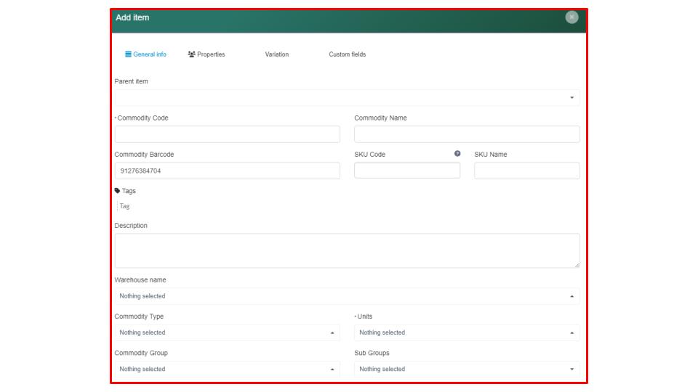Click the SKU Name text field
698x392 pixels.
526,171
